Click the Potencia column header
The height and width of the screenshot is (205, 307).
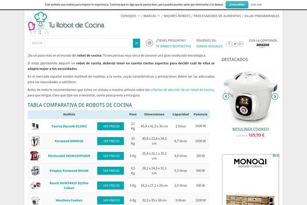pyautogui.click(x=200, y=114)
